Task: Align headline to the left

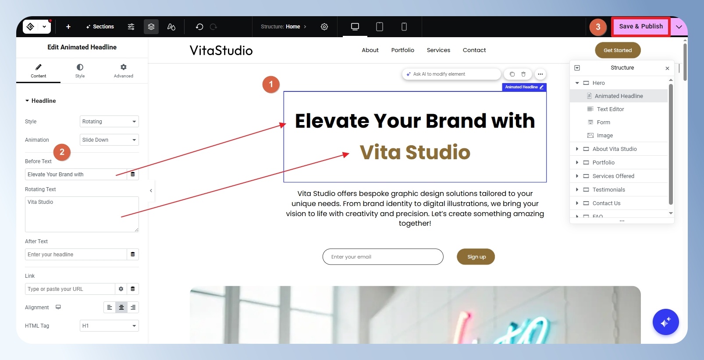Action: click(110, 308)
